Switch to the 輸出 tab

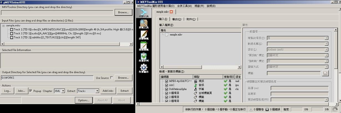point(177,19)
